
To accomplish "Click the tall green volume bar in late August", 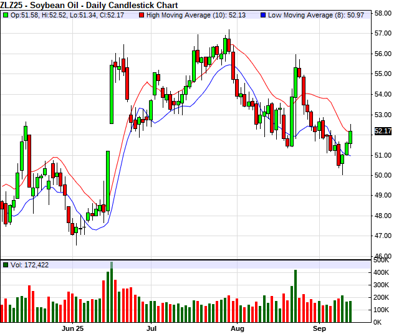I will pyautogui.click(x=296, y=296).
